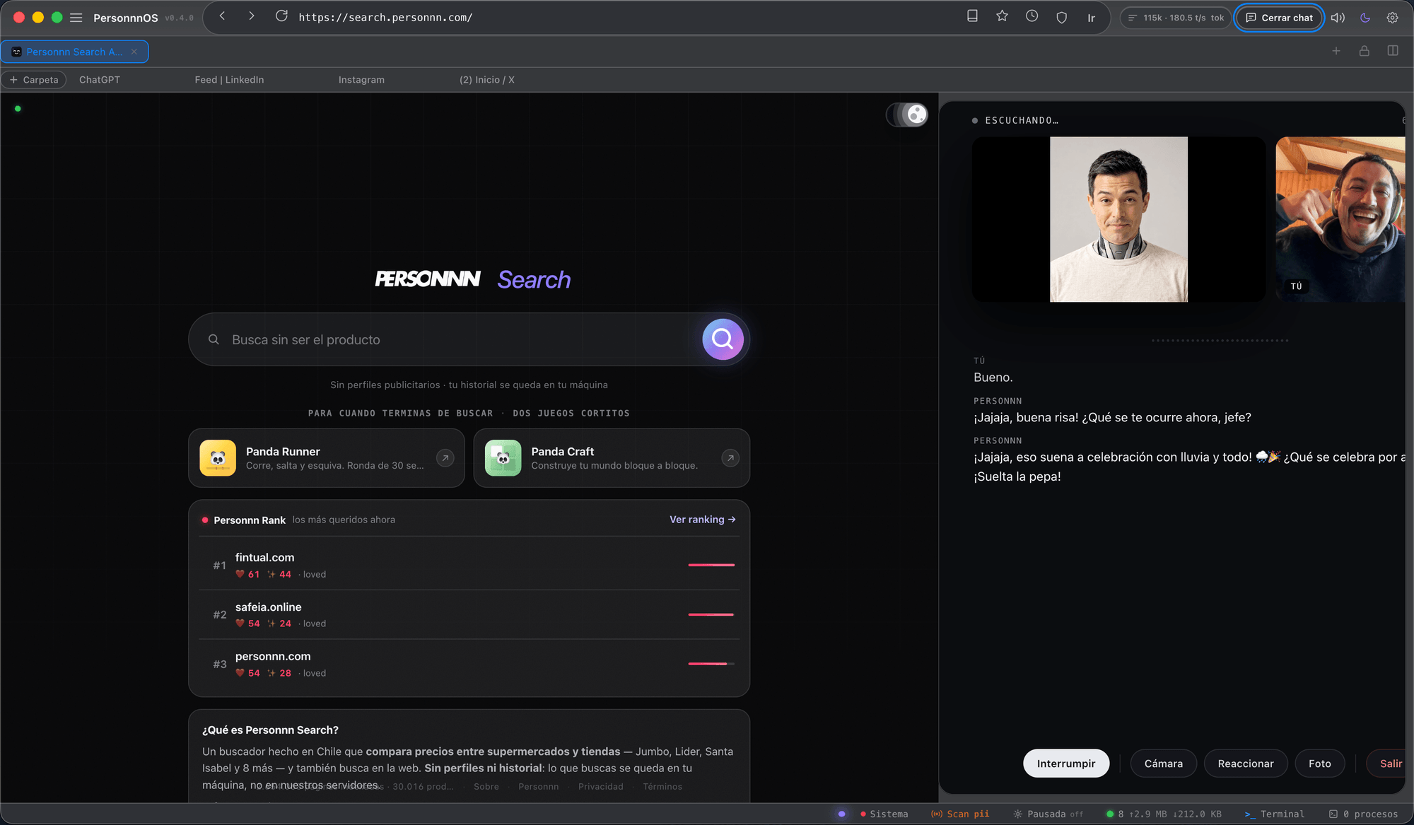Click the Panda Craft app icon
Image resolution: width=1414 pixels, height=825 pixels.
(503, 458)
